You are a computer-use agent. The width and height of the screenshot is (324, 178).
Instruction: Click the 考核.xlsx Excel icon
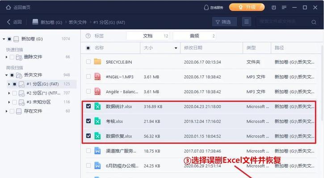[x=97, y=121]
